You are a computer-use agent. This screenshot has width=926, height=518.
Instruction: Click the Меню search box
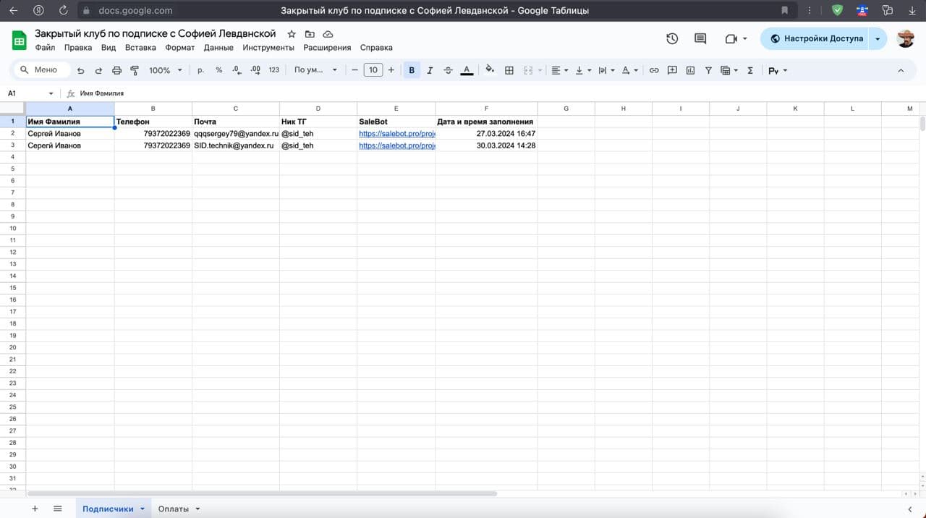point(42,70)
